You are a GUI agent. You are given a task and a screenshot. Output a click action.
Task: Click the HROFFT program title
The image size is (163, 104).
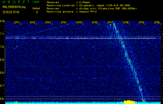[x=16, y=2]
